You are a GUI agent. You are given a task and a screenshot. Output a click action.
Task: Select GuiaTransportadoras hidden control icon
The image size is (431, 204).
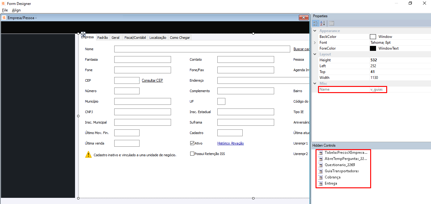320,171
